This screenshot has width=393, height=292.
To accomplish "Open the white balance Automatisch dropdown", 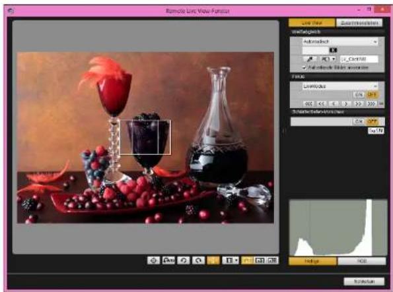I will 340,42.
